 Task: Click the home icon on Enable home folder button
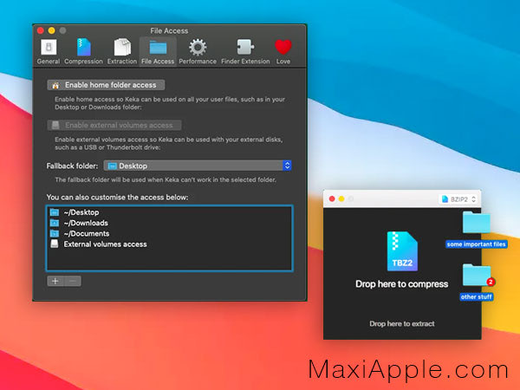[55, 85]
